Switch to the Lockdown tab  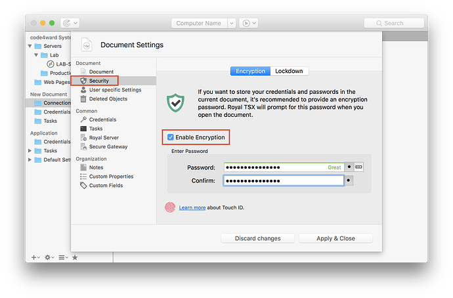tap(289, 71)
